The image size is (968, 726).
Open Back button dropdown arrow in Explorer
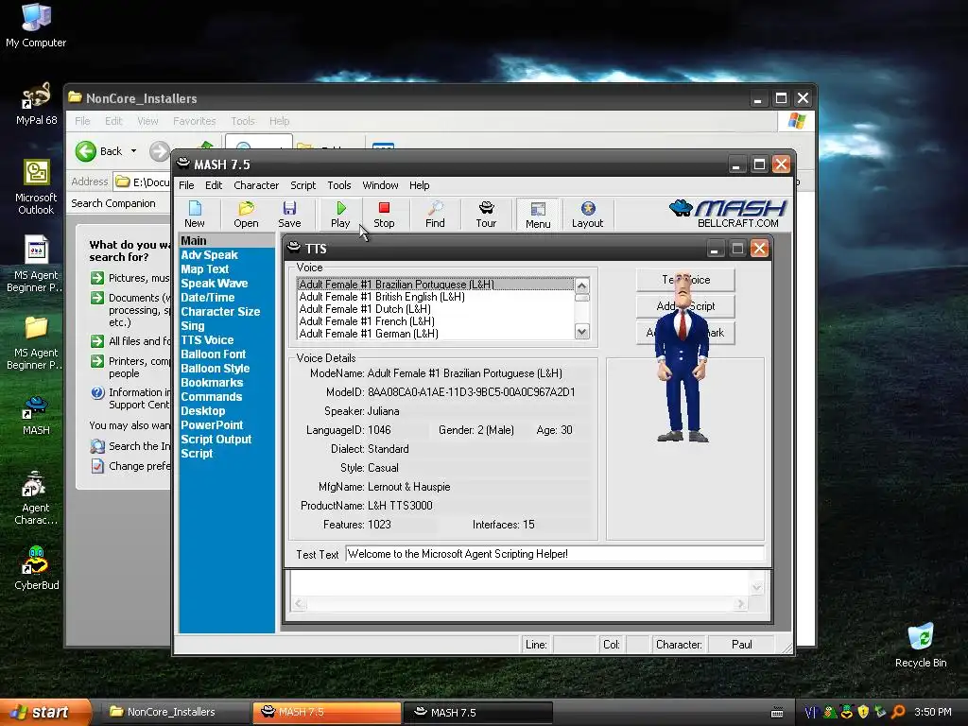[133, 150]
